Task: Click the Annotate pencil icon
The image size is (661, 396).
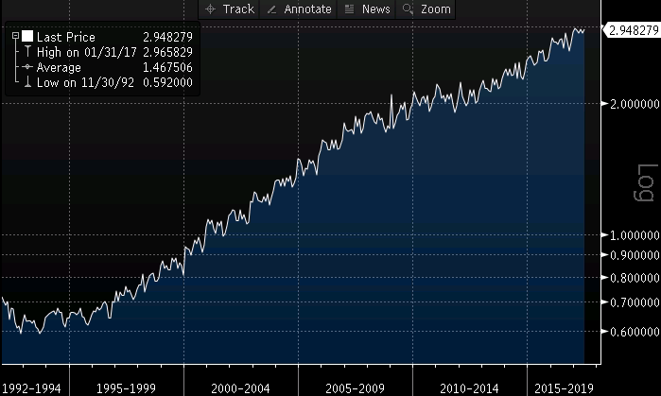Action: pyautogui.click(x=272, y=9)
